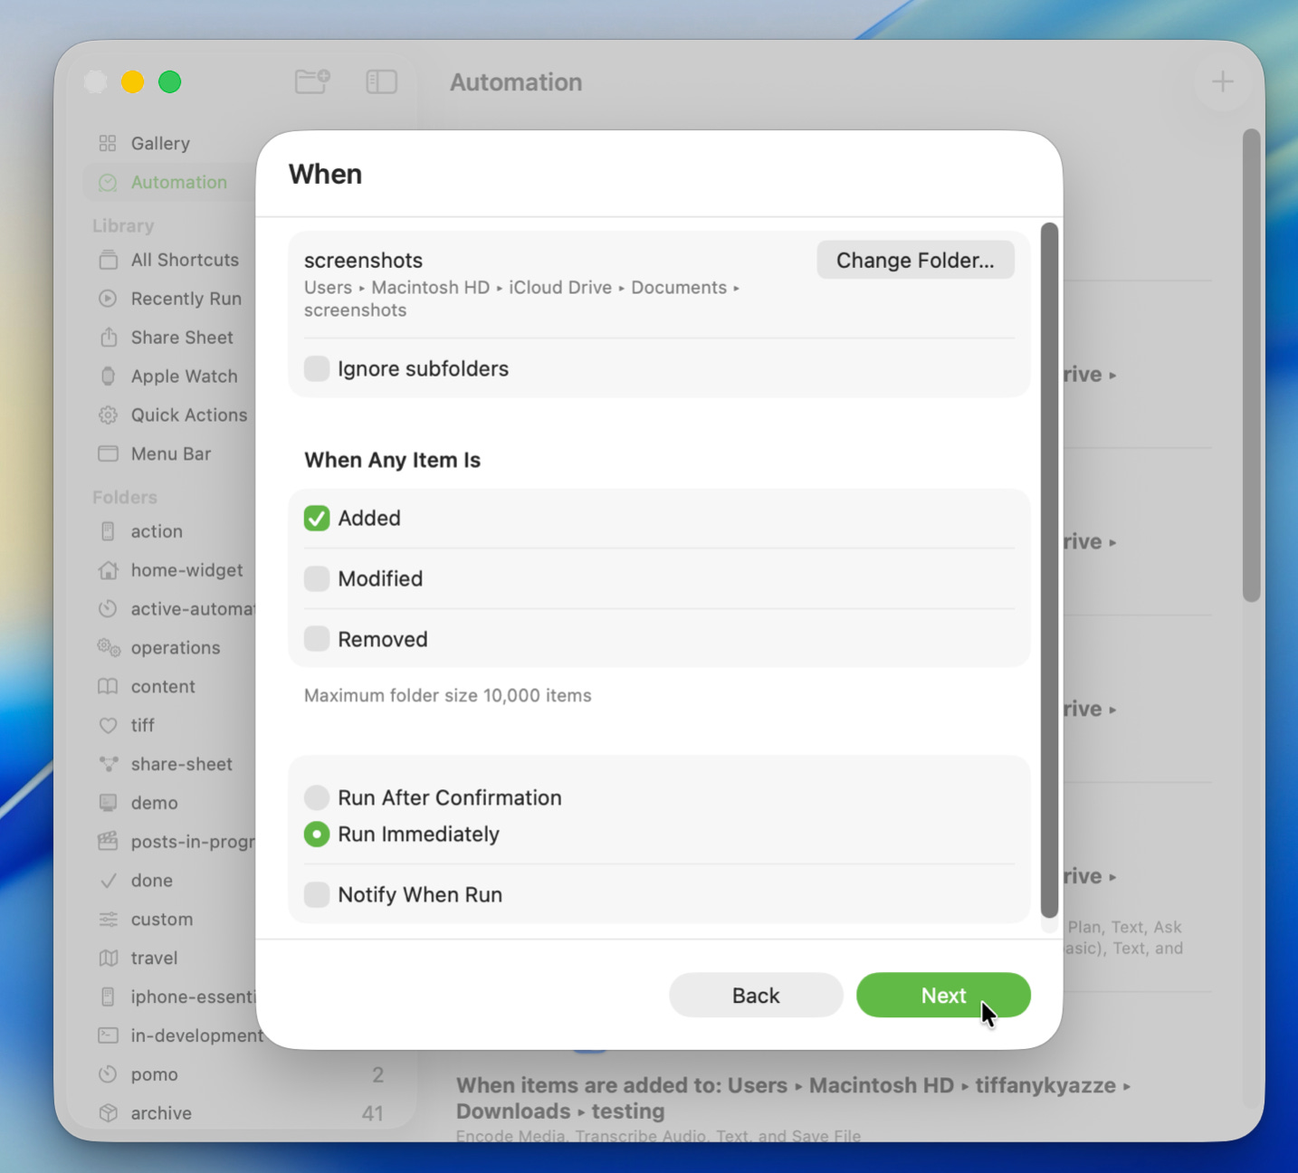1298x1173 pixels.
Task: Click the tiff heart icon
Action: [108, 725]
